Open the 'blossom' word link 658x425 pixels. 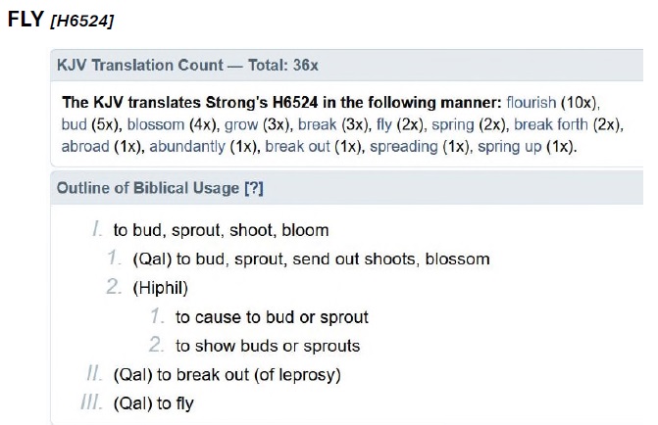pos(156,124)
